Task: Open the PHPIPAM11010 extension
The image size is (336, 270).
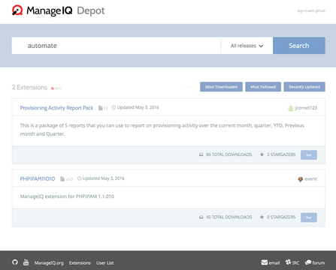Action: tap(38, 179)
